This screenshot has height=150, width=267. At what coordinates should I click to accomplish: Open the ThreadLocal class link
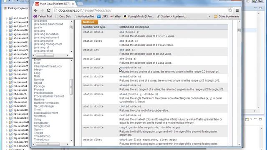[42, 140]
